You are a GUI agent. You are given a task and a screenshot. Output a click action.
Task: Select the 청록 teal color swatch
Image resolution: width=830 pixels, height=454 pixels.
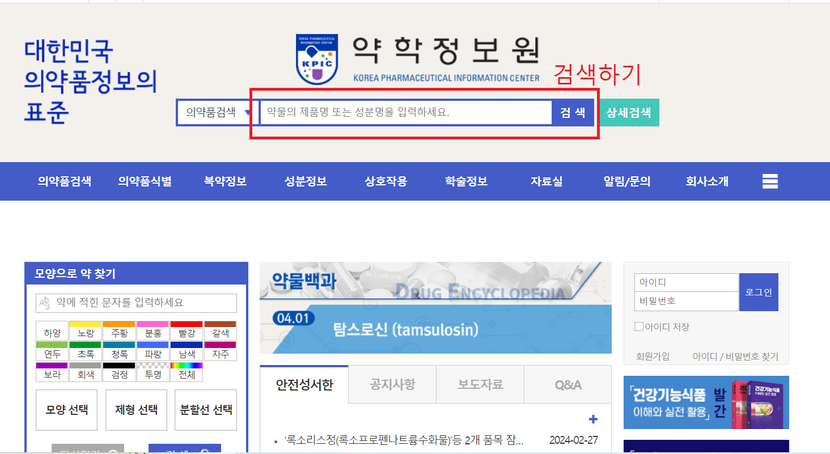119,351
